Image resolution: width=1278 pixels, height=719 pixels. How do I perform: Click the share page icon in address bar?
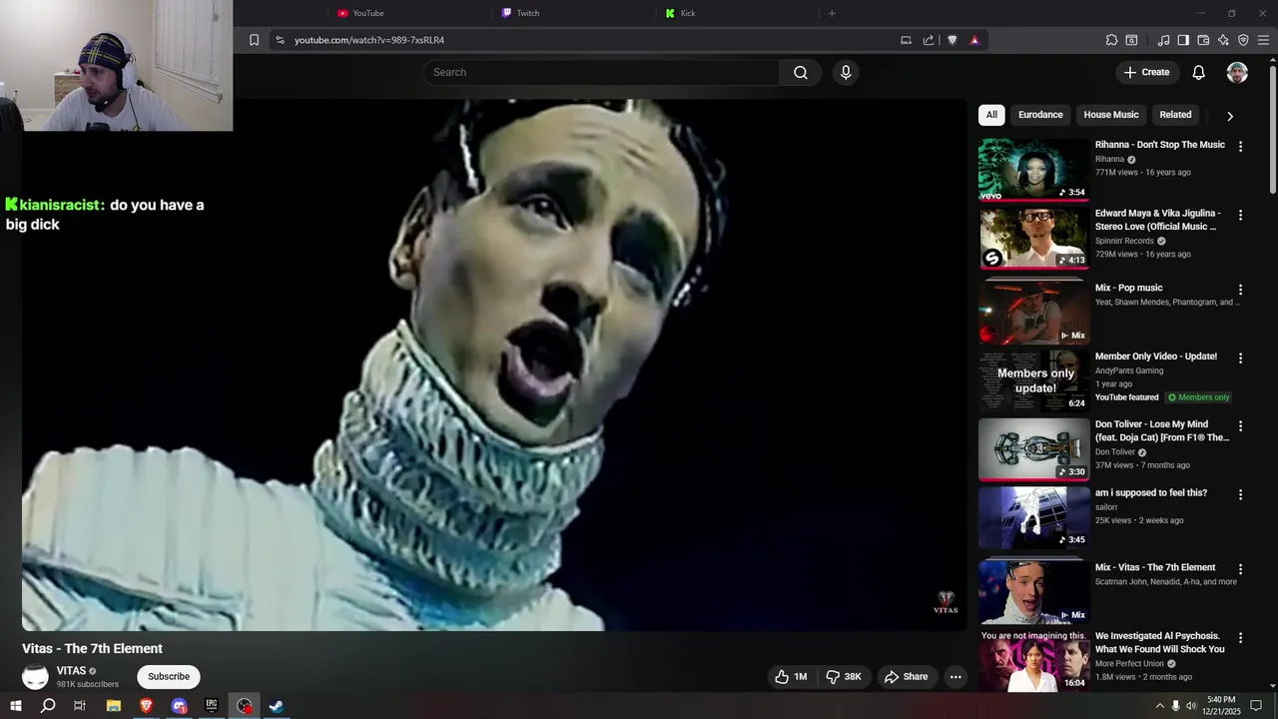pyautogui.click(x=929, y=40)
